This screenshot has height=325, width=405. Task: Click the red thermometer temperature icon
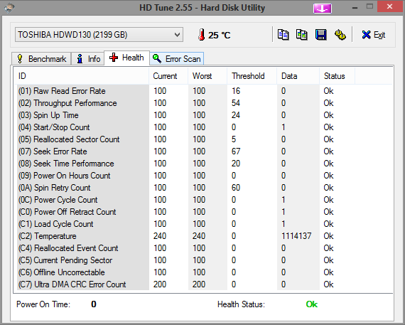[x=202, y=35]
